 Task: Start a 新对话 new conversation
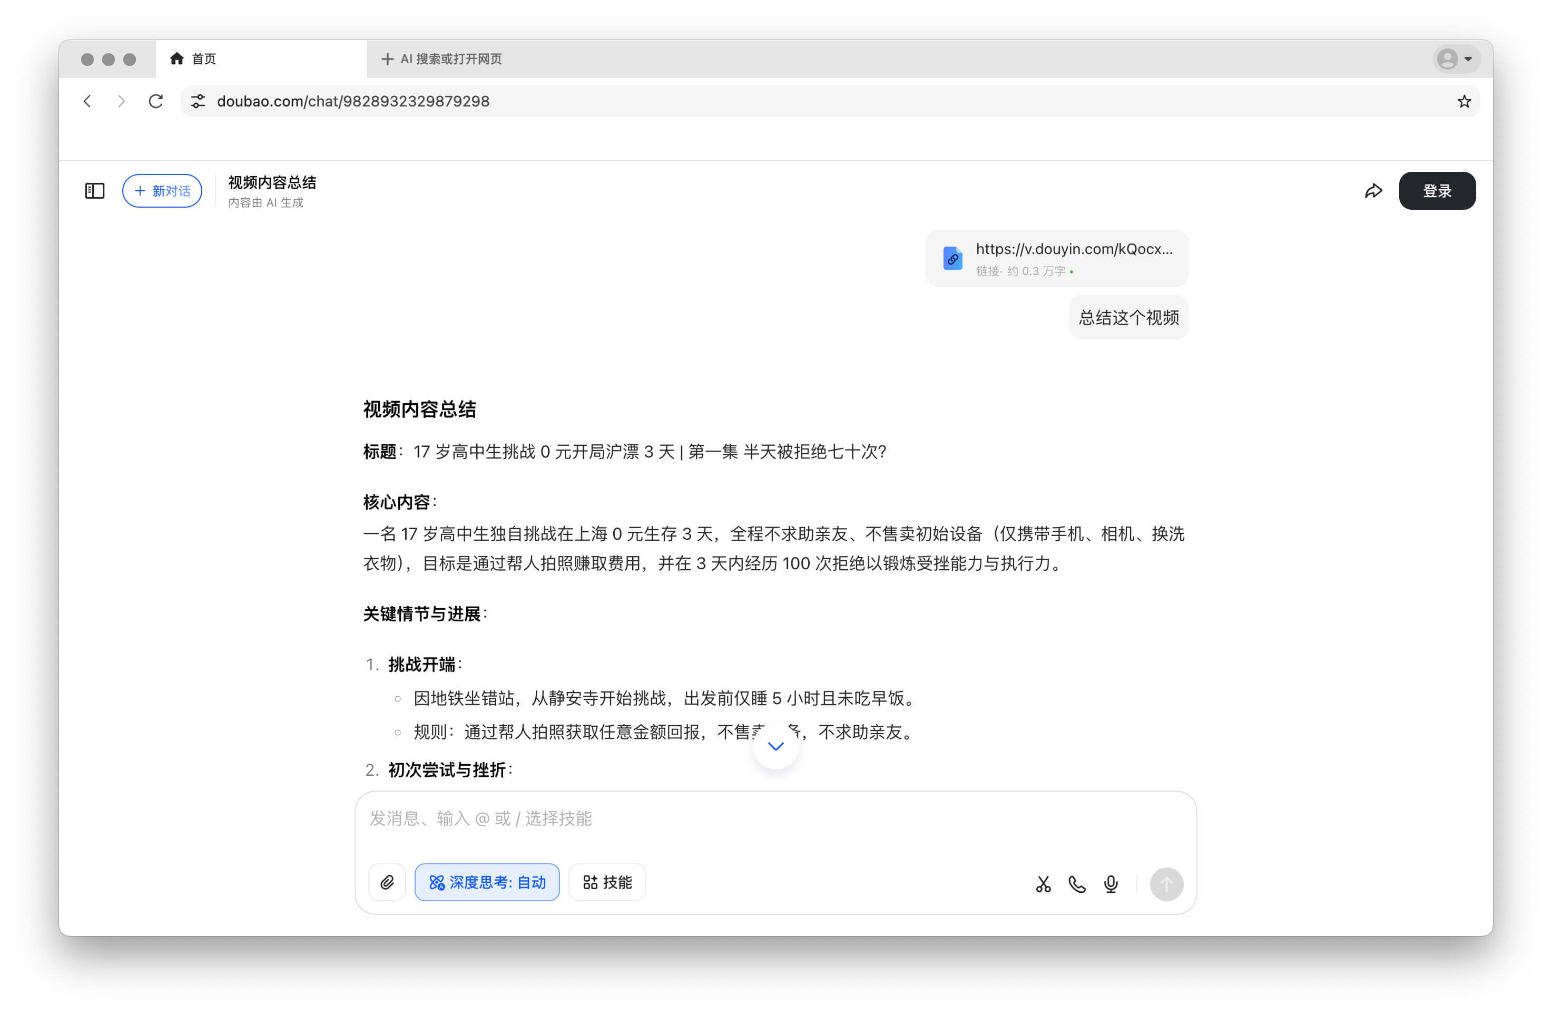162,191
